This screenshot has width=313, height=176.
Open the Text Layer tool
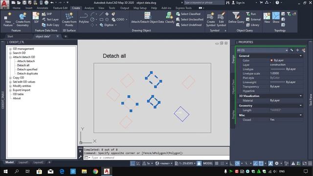(50, 20)
